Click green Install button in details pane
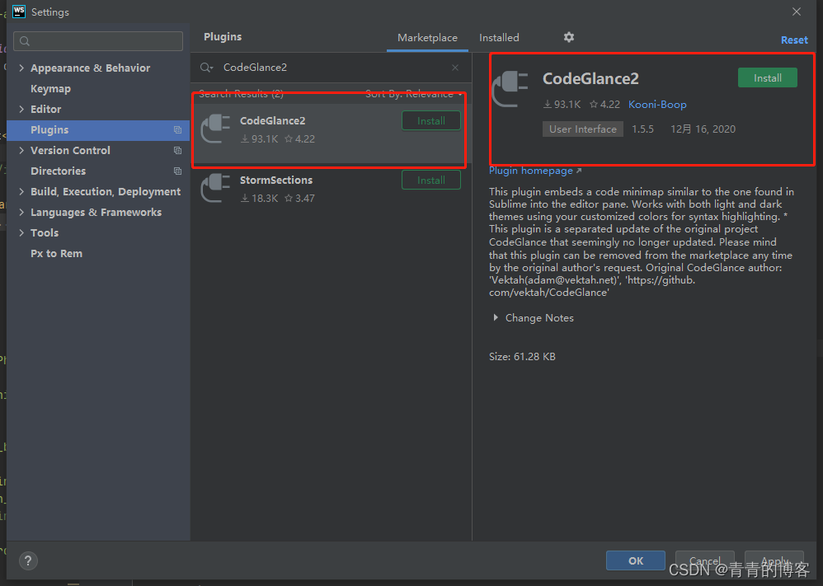 tap(768, 78)
